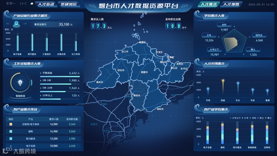Select 海阳市 on the map
Viewport: 277px width, 156px height.
pos(160,109)
